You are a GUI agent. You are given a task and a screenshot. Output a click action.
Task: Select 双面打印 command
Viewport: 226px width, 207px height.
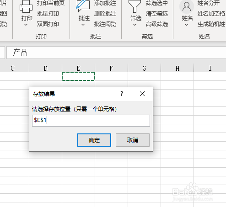coord(48,24)
